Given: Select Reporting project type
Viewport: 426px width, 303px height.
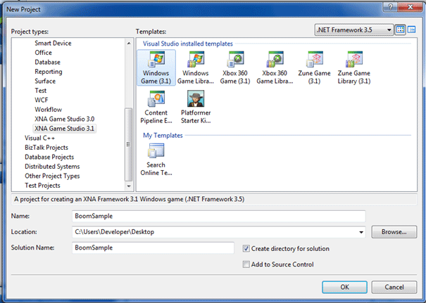Looking at the screenshot, I should [49, 72].
